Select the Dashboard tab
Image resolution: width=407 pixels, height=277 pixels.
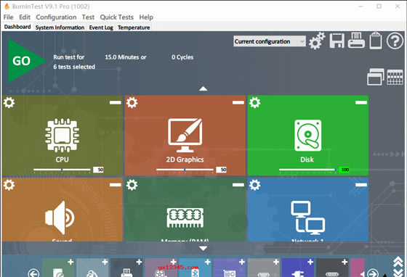17,27
